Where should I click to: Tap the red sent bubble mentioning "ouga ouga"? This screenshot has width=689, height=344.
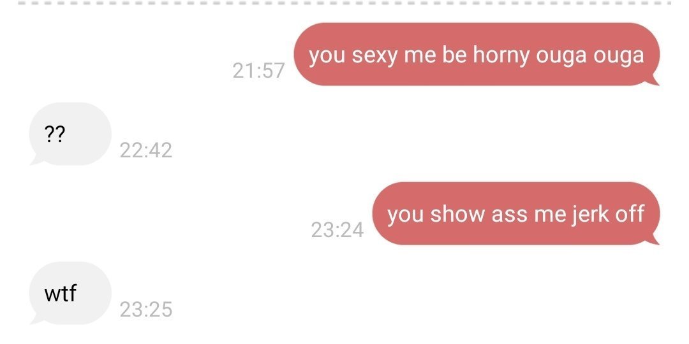[477, 54]
